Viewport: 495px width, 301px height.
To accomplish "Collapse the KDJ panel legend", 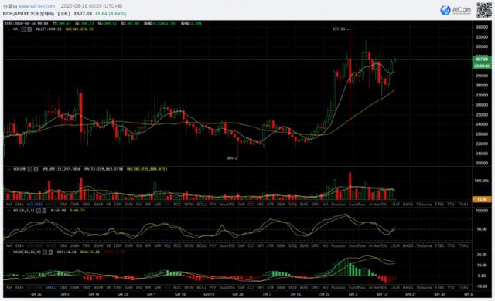I will (9, 211).
